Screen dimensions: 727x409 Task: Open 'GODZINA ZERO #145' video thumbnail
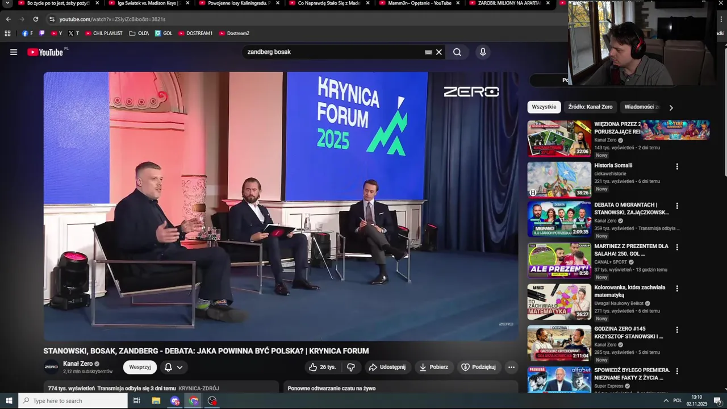[559, 343]
